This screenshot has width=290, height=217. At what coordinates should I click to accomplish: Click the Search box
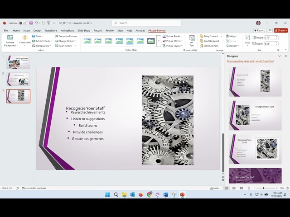146,23
